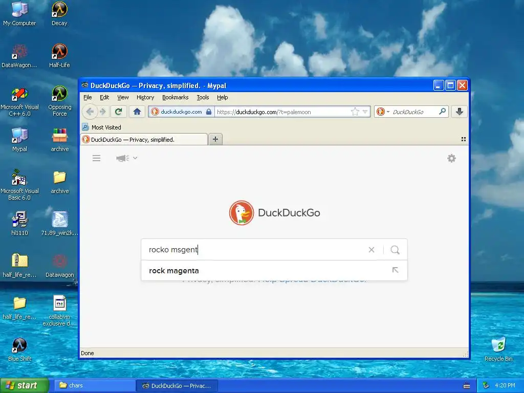
Task: Click the Windows start button
Action: coord(25,386)
